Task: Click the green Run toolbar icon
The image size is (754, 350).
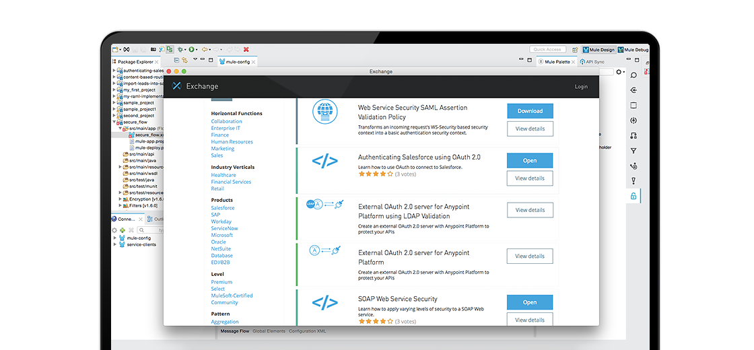Action: tap(191, 49)
